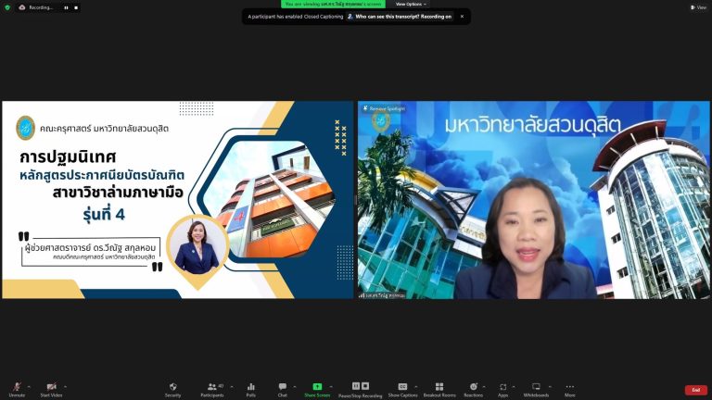Open the Apps panel
The height and width of the screenshot is (400, 712).
502,389
